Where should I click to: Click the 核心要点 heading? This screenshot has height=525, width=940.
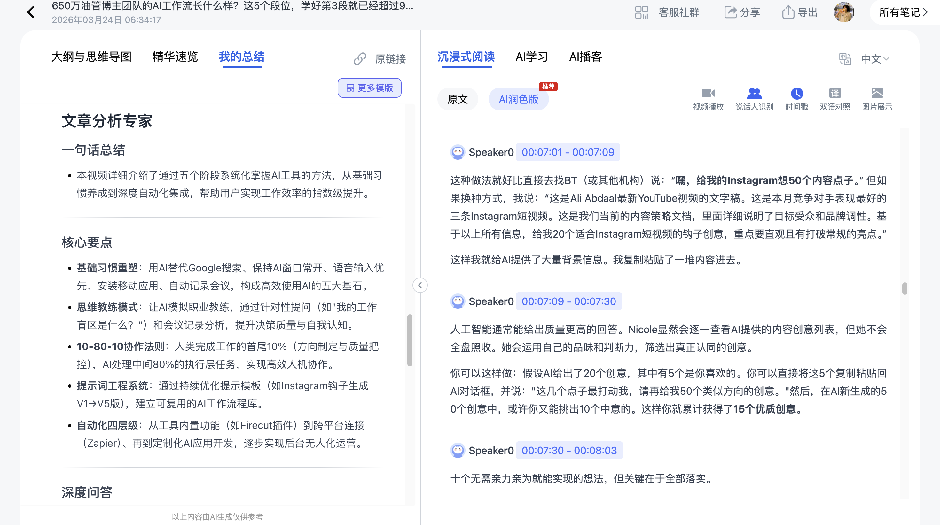pyautogui.click(x=86, y=242)
